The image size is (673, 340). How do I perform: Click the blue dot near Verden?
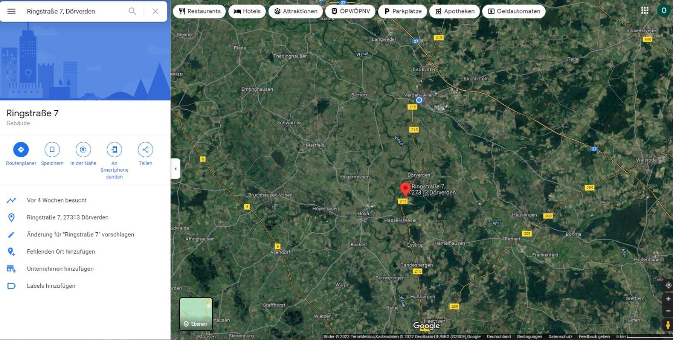tap(419, 100)
